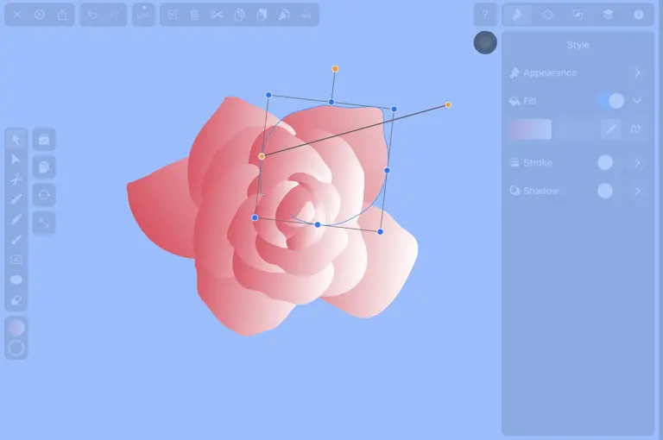Image resolution: width=663 pixels, height=440 pixels.
Task: Click the Paste clipboard icon
Action: (262, 15)
